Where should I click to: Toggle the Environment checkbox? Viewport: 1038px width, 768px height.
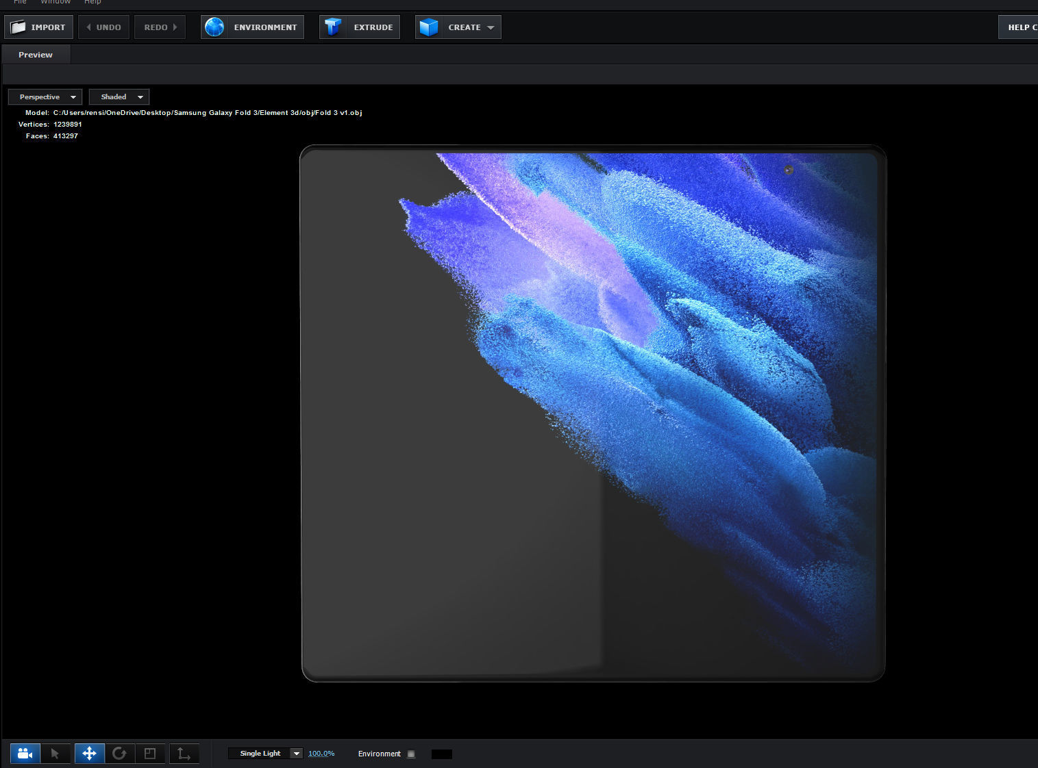[411, 754]
